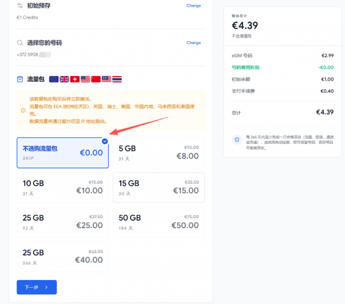
Task: Click the search icon beside 选择您的号码
Action: [20, 43]
